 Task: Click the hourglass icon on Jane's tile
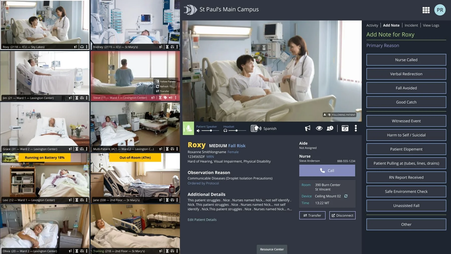pos(167,200)
